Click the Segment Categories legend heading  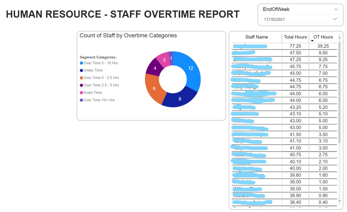tap(98, 57)
